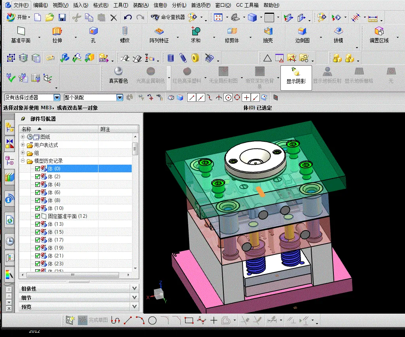Image resolution: width=405 pixels, height=337 pixels.
Task: Open a file with the folder icon
Action: pos(49,17)
